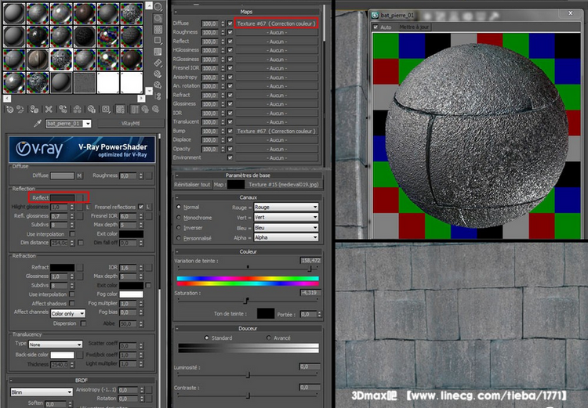Click the Make Unique icon
588x408 pixels.
click(78, 110)
